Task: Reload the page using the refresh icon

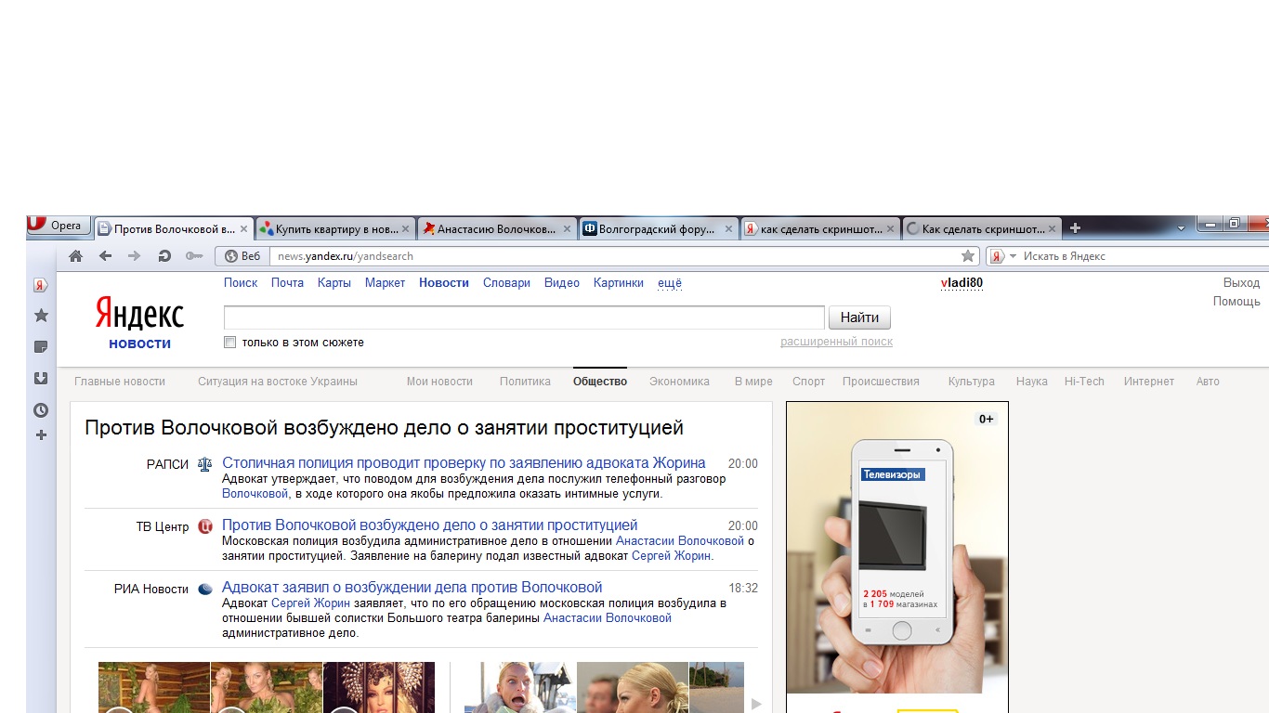Action: 164,256
